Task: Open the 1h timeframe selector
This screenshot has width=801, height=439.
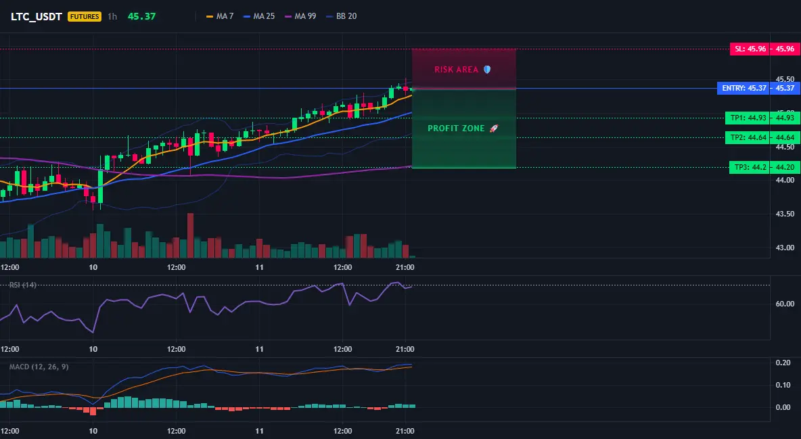Action: (x=112, y=16)
